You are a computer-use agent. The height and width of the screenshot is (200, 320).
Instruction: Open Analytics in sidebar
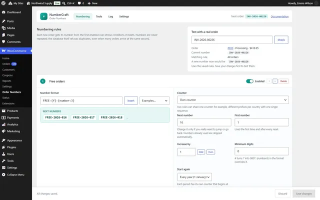click(x=16, y=124)
